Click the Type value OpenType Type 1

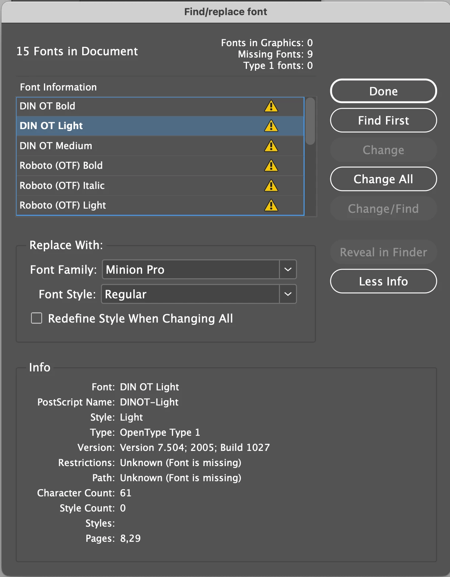click(x=160, y=432)
